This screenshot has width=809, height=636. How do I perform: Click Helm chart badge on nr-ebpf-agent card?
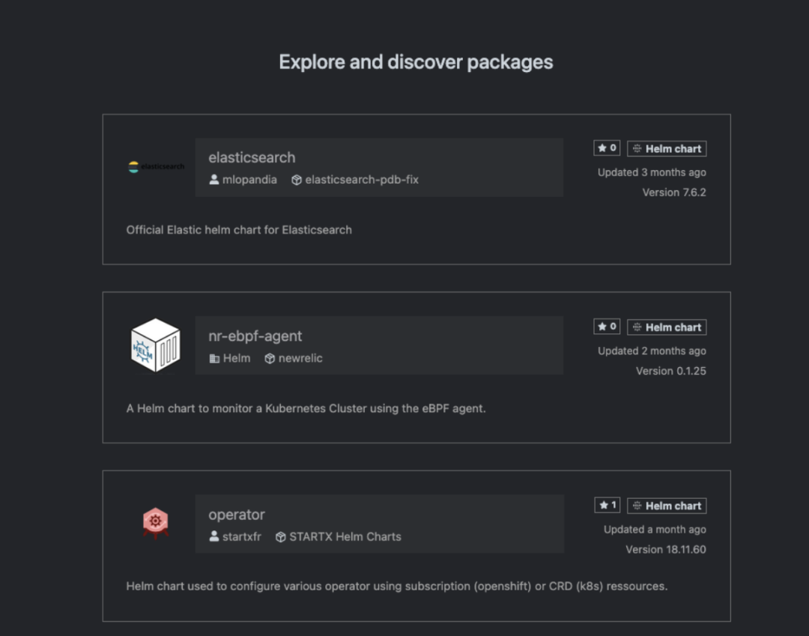(667, 327)
